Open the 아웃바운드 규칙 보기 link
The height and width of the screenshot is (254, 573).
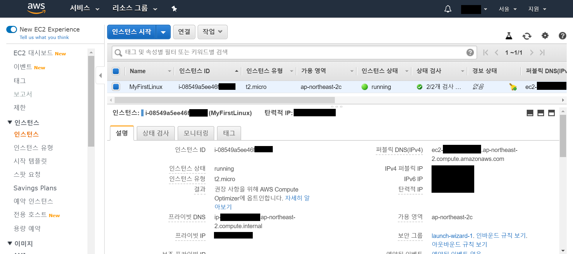pyautogui.click(x=459, y=244)
